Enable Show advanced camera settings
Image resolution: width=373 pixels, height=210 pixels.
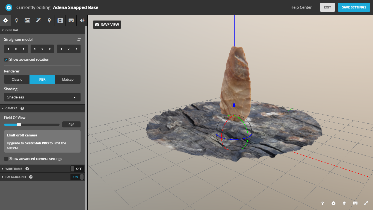point(6,159)
